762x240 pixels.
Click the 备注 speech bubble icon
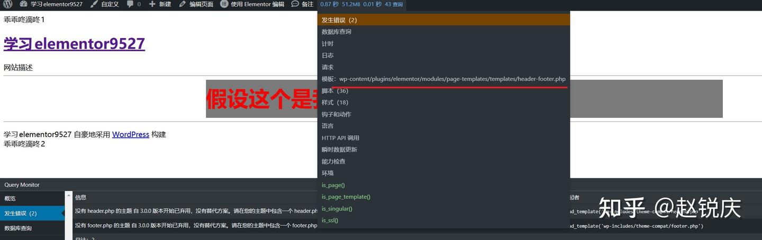[295, 4]
